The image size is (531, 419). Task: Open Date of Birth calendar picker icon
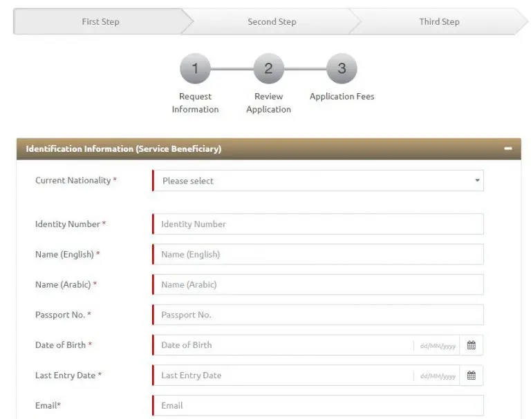471,345
